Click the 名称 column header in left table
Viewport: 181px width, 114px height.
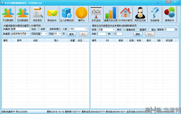pyautogui.click(x=35, y=40)
